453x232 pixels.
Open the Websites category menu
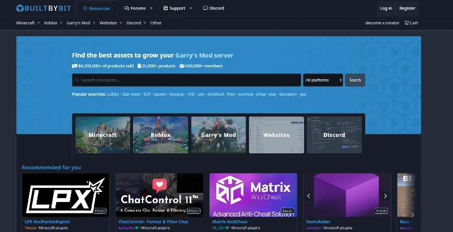click(x=108, y=23)
